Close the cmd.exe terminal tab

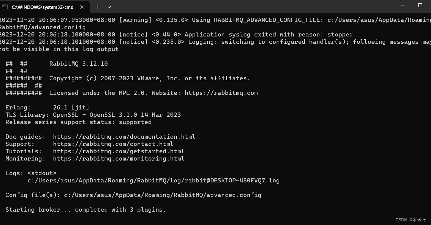(x=82, y=7)
